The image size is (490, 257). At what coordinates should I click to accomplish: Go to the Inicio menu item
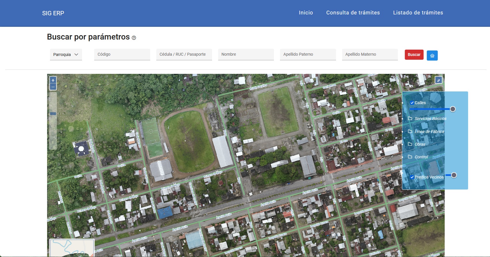[x=306, y=13]
